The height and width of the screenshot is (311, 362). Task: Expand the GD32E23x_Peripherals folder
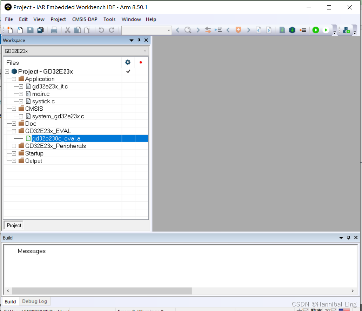pos(14,146)
